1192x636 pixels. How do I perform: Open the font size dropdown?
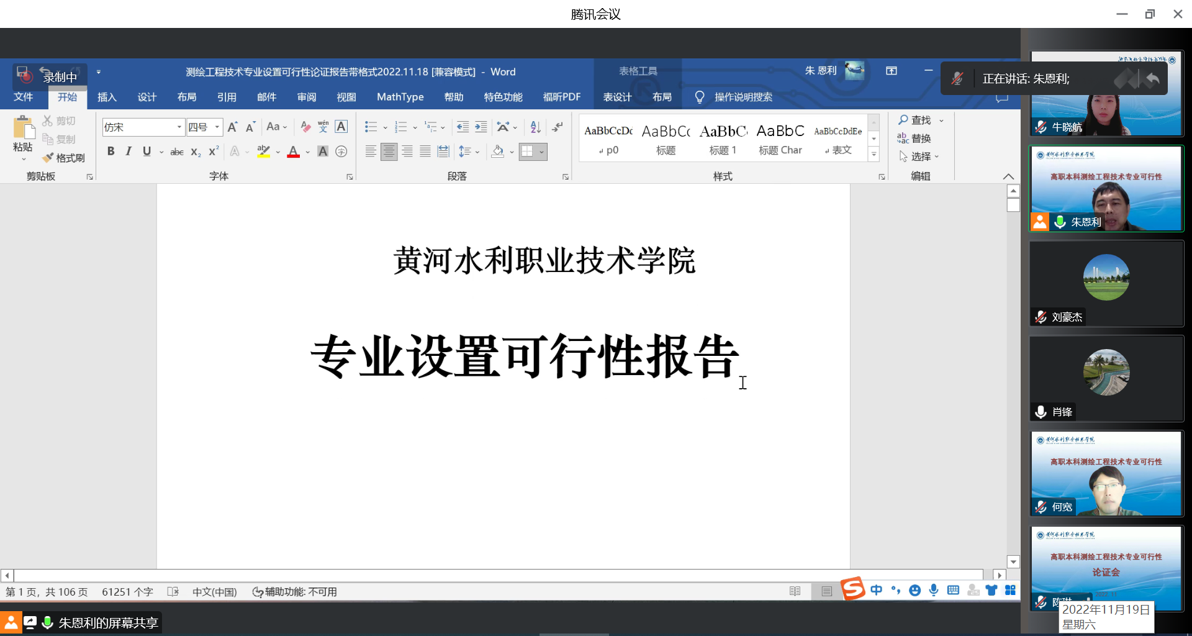(217, 127)
